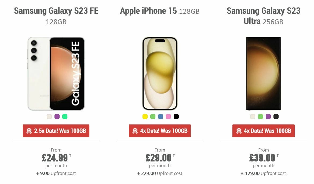Select the pink color option for the iPhone 15

pos(168,116)
